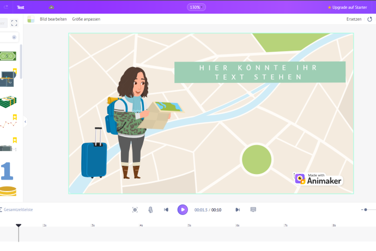Select Größe anpassen in the toolbar
This screenshot has height=251, width=376.
86,19
